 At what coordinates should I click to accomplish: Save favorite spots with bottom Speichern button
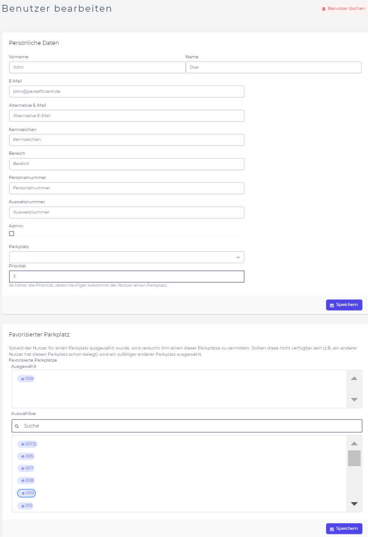[x=344, y=528]
